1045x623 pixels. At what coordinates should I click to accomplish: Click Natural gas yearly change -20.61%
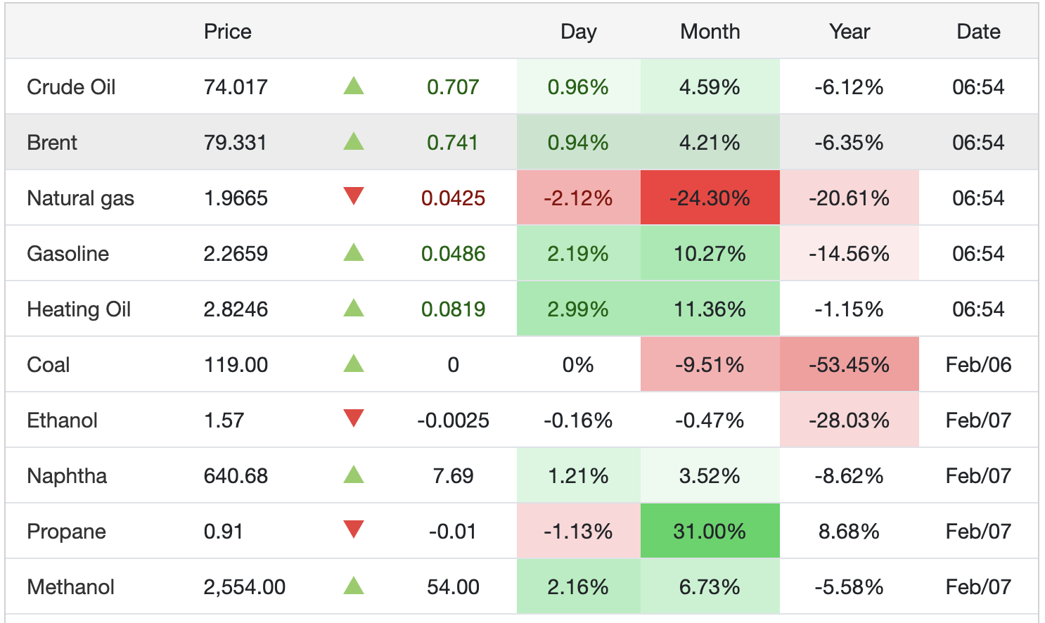coord(849,198)
